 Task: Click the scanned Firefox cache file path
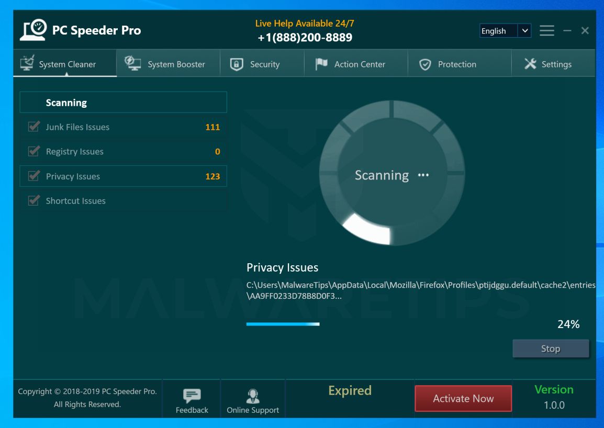[x=421, y=290]
